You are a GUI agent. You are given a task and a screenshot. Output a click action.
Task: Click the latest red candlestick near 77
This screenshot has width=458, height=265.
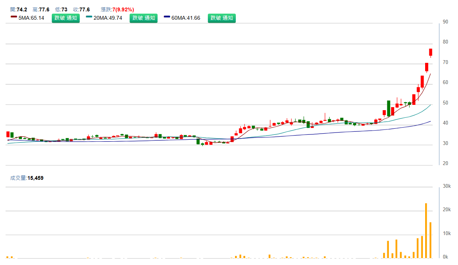point(430,52)
